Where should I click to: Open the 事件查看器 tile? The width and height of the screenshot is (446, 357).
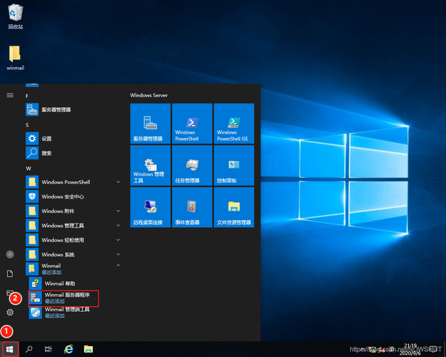point(192,207)
